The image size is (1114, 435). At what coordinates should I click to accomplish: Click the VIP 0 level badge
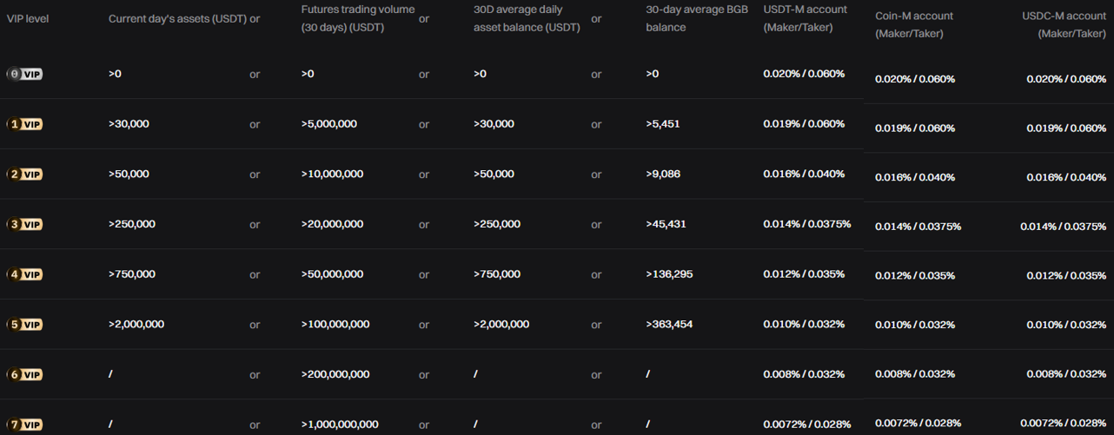(24, 75)
